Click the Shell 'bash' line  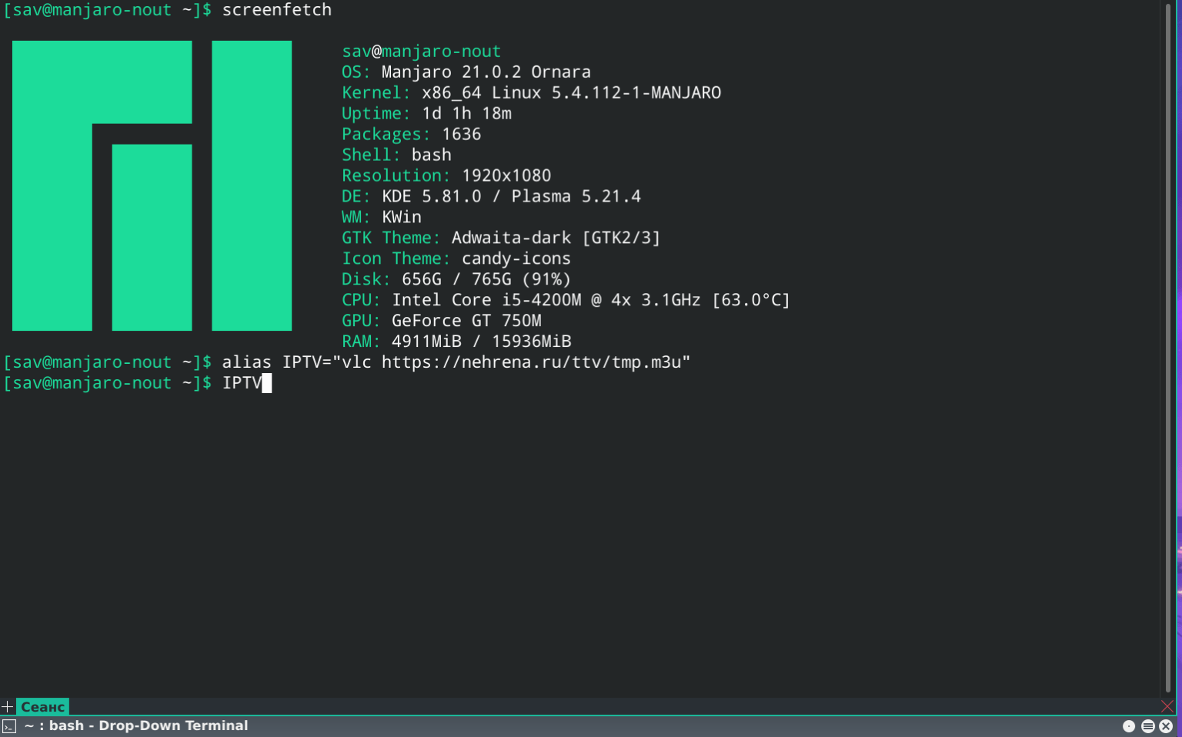[x=397, y=155]
